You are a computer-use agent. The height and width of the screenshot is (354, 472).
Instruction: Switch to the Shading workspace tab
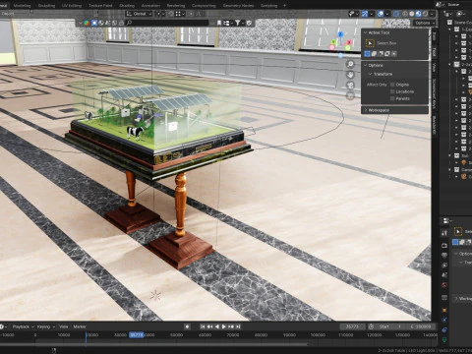pyautogui.click(x=127, y=5)
